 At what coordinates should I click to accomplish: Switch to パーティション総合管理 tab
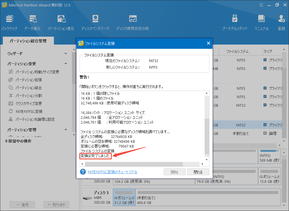(28, 41)
